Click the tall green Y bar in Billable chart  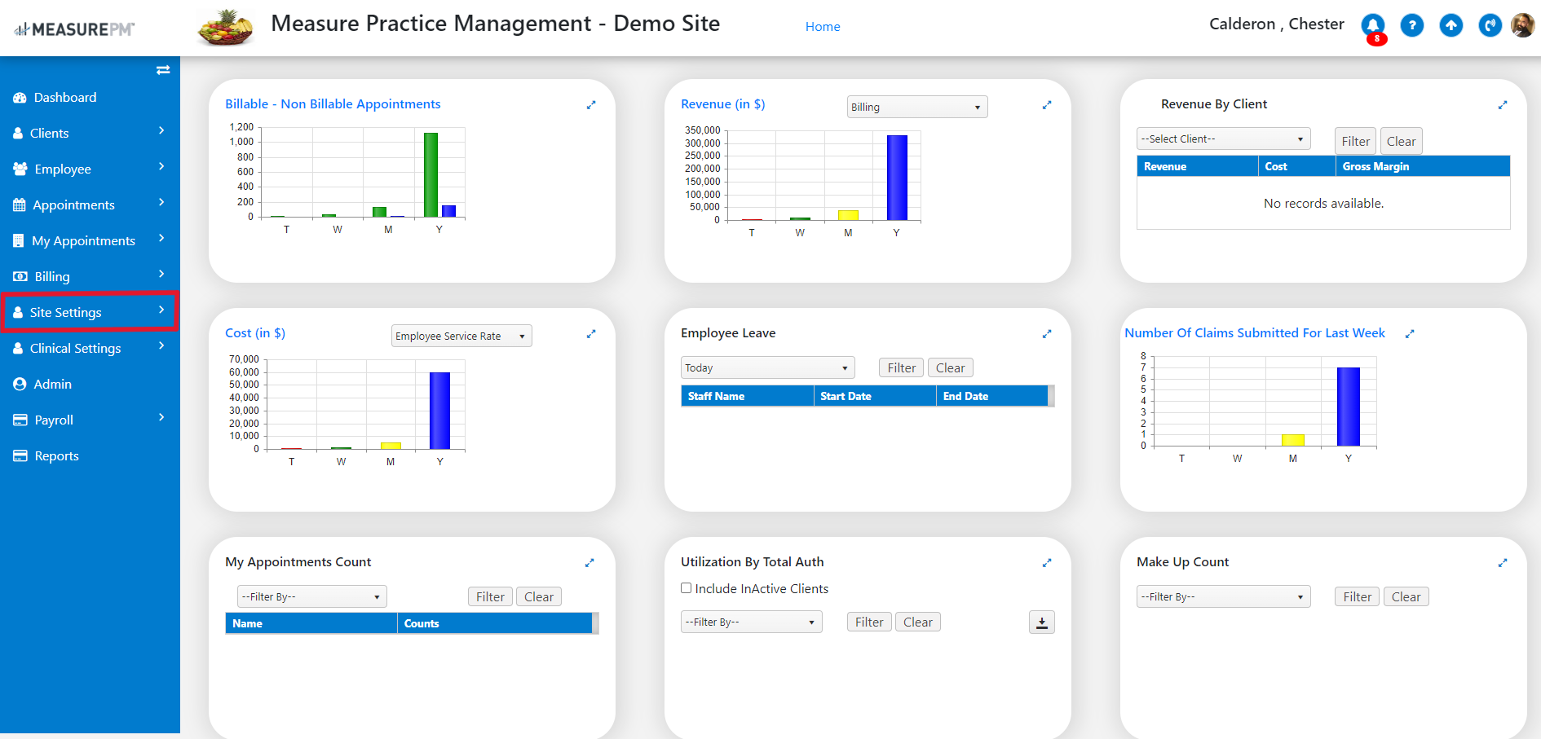[431, 174]
